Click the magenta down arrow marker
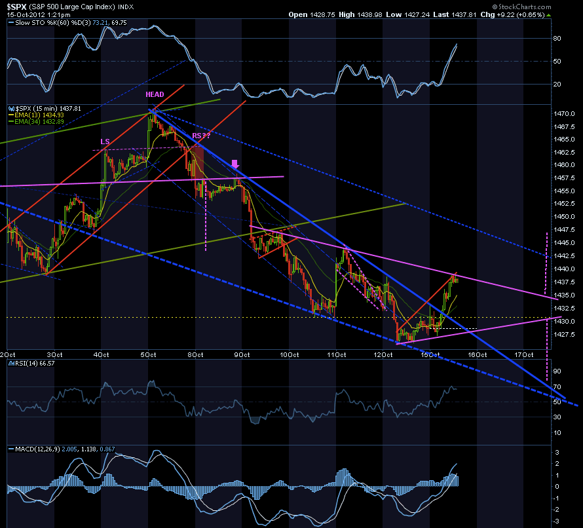 click(235, 164)
